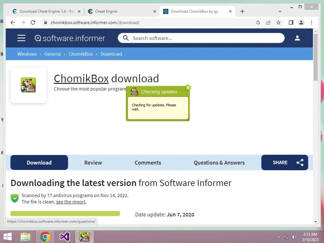Open the Google icon in address bar

tap(258, 22)
